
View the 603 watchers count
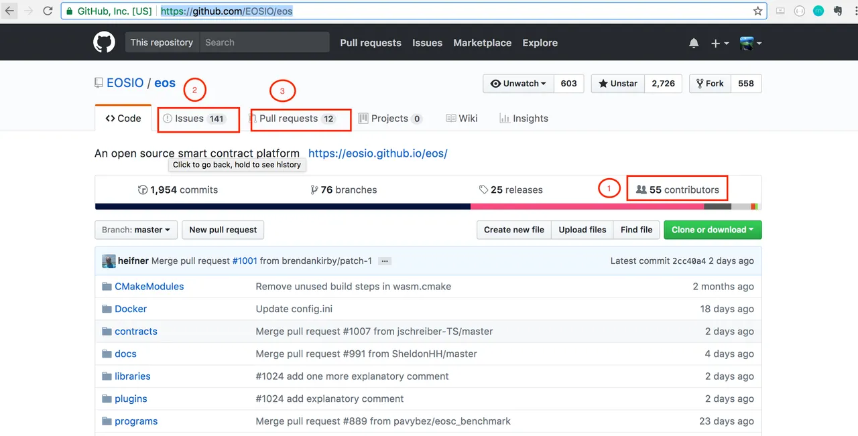click(x=568, y=84)
